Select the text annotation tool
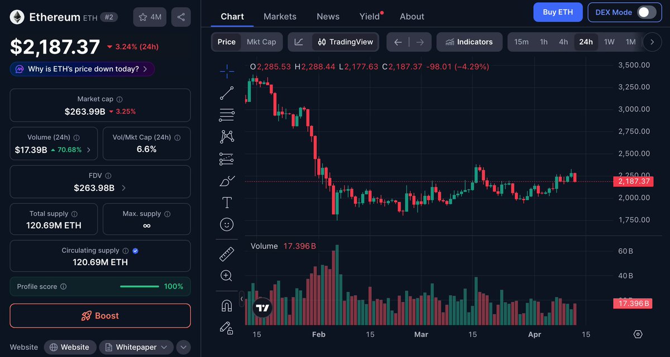 coord(227,202)
